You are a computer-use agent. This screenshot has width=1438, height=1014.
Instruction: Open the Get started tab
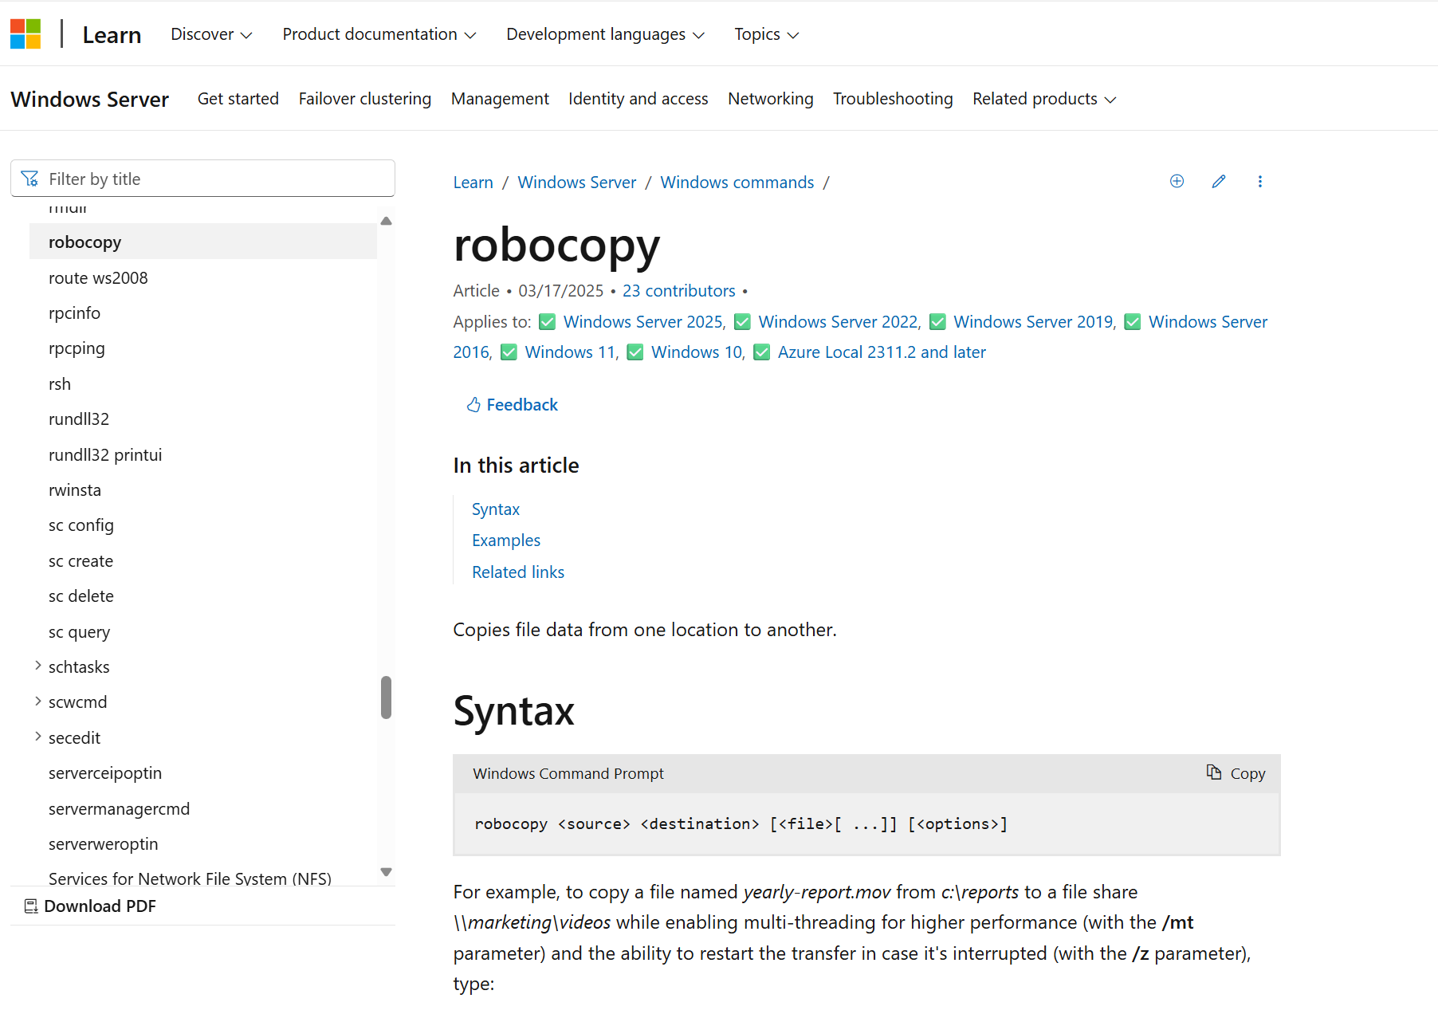coord(238,99)
